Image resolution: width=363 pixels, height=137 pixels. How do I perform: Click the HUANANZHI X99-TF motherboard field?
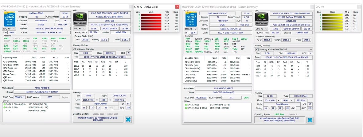coord(223,88)
